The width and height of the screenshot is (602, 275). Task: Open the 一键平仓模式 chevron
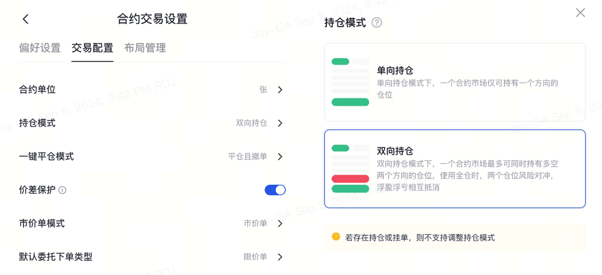click(x=280, y=157)
